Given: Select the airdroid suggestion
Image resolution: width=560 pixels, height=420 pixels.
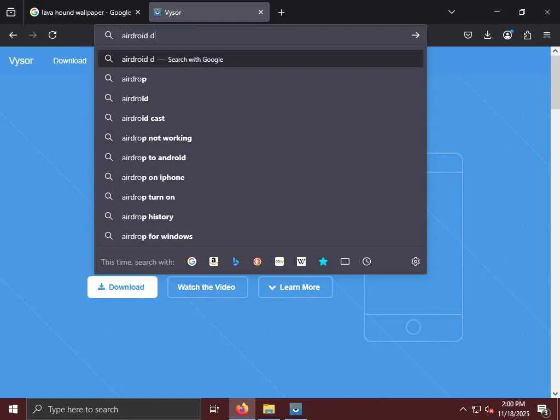Looking at the screenshot, I should tap(260, 98).
